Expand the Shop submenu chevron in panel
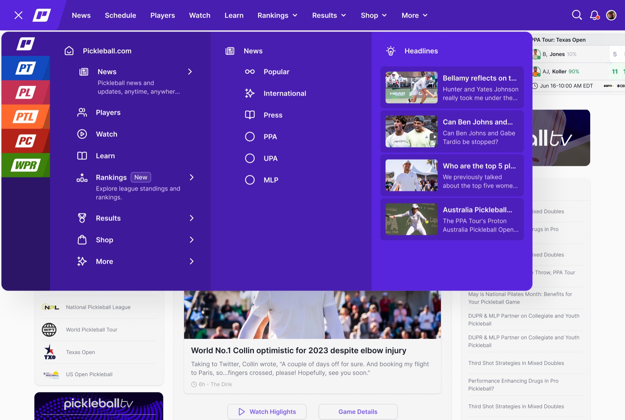The height and width of the screenshot is (420, 625). coord(192,240)
